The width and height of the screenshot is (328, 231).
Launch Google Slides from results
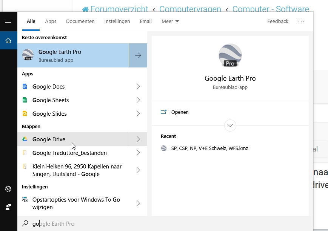(x=49, y=114)
